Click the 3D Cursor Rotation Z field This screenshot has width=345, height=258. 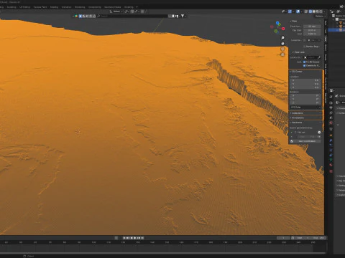click(305, 102)
